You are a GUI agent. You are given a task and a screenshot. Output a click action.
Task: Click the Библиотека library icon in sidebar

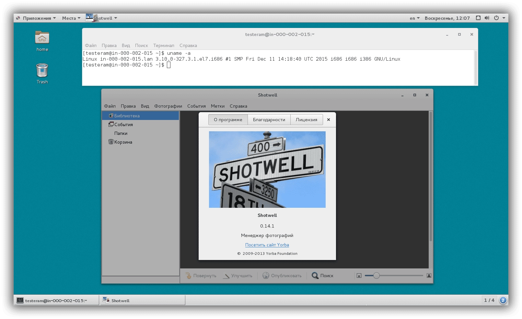point(111,115)
